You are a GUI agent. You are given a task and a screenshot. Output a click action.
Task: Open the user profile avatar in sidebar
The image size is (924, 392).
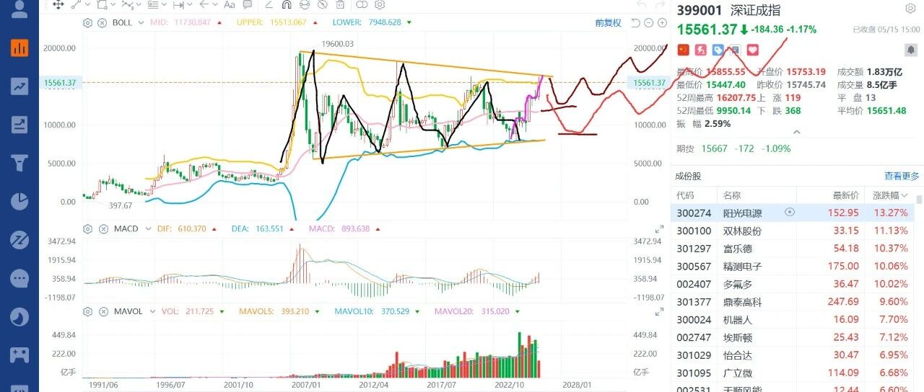[19, 9]
